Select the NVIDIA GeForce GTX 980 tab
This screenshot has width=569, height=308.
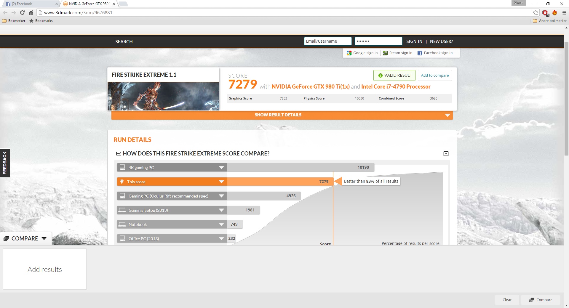click(x=89, y=4)
